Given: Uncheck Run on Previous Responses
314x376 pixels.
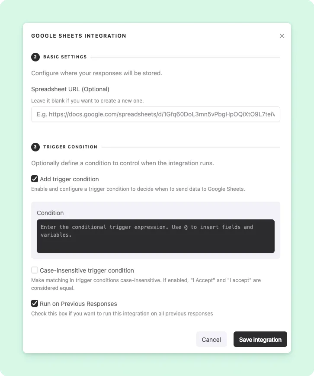Looking at the screenshot, I should pyautogui.click(x=35, y=303).
